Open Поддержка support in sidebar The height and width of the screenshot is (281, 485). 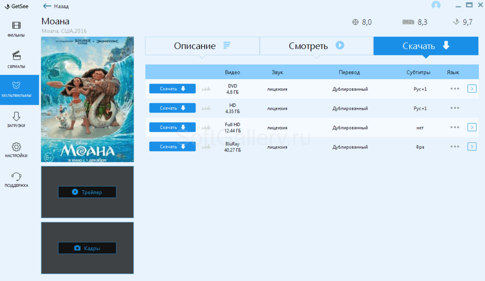pos(16,180)
